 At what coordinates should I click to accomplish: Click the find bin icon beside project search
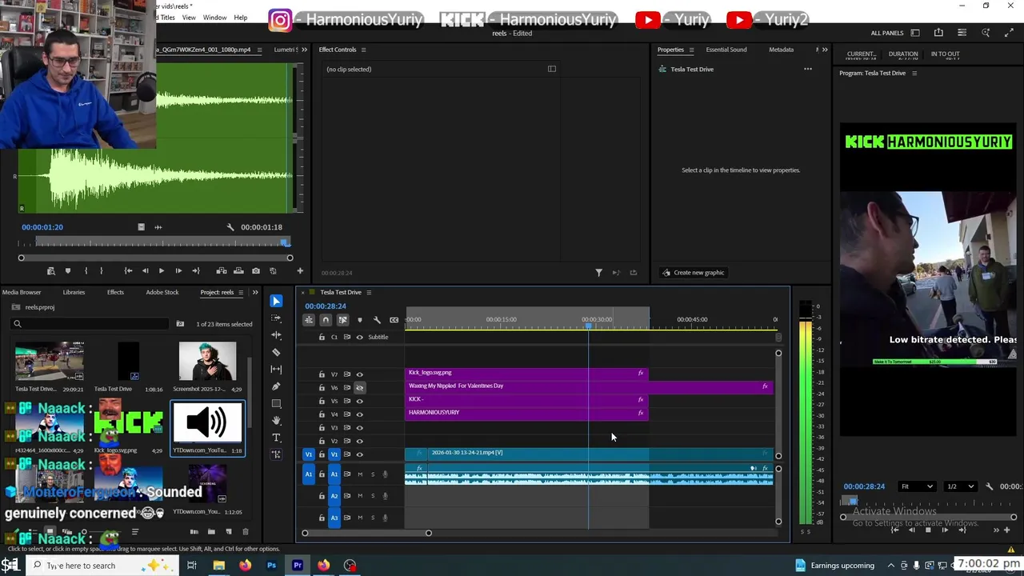[180, 324]
